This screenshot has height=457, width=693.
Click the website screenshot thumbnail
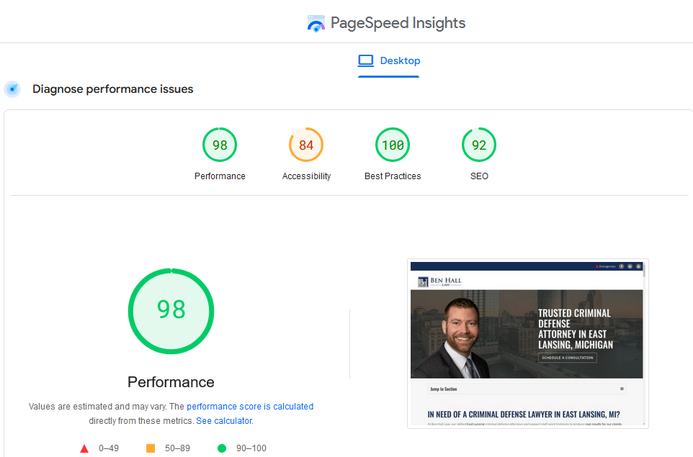pos(527,343)
